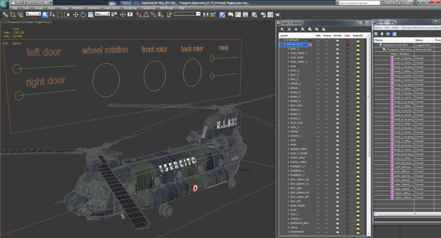Sort layer list by Layers column header
The width and height of the screenshot is (441, 238).
coord(294,35)
